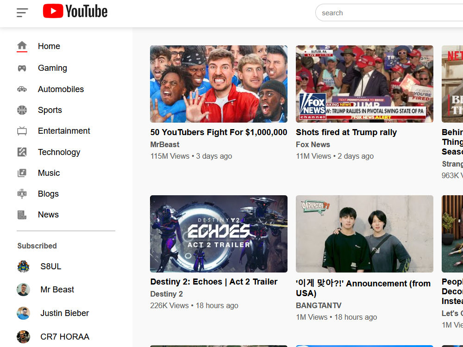Open Fox News channel name
Screen dimensions: 463x347
[x=313, y=144]
